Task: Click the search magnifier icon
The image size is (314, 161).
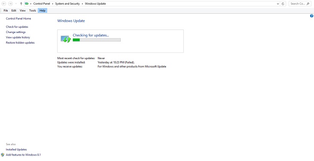Action: [x=308, y=3]
